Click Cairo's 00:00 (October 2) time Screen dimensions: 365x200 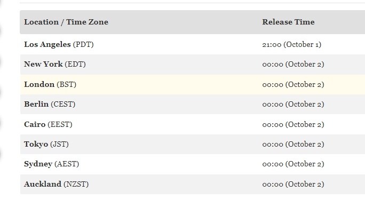293,124
